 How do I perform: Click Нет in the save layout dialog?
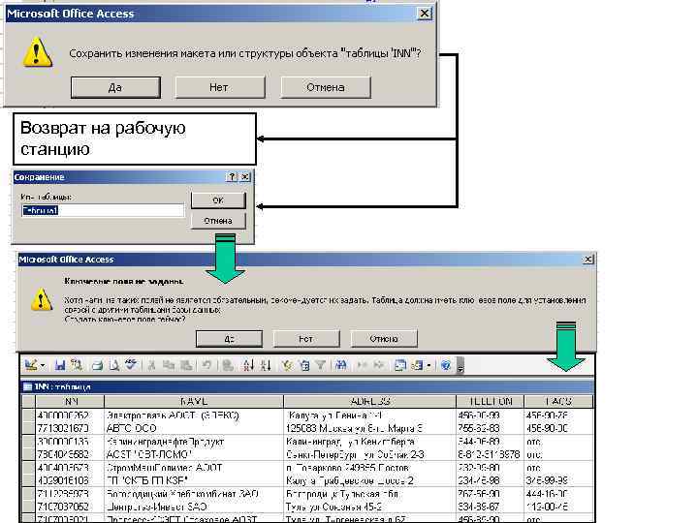[219, 87]
